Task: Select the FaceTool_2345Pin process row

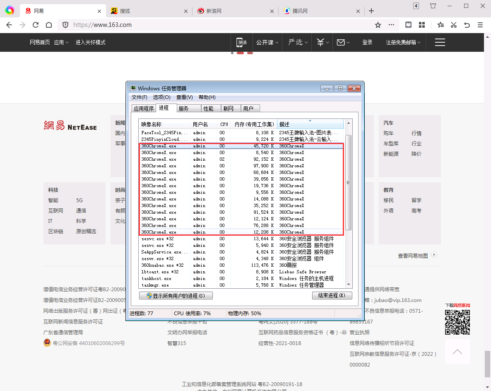Action: [241, 133]
